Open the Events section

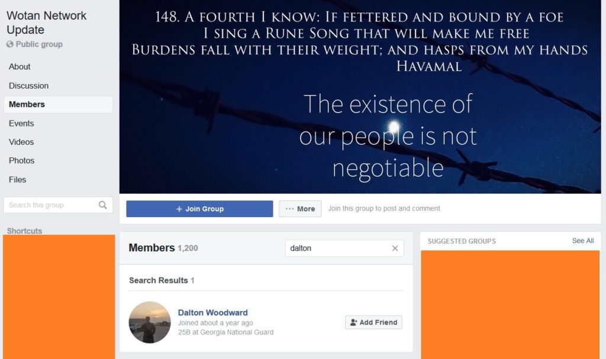[21, 123]
